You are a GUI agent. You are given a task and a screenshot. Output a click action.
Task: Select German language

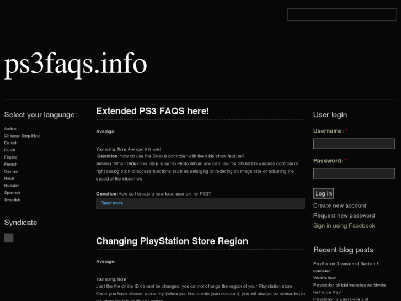pos(12,171)
